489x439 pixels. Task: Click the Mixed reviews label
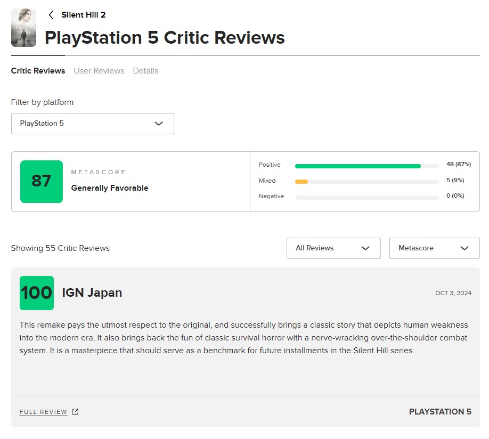(267, 181)
